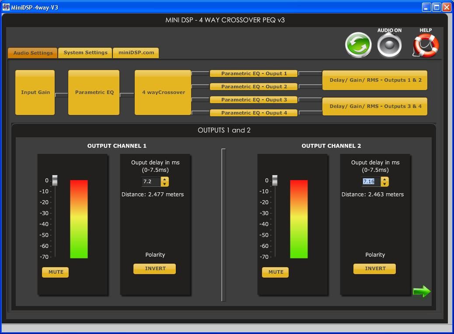This screenshot has width=454, height=334.
Task: Mute Output Channel 2
Action: click(276, 272)
